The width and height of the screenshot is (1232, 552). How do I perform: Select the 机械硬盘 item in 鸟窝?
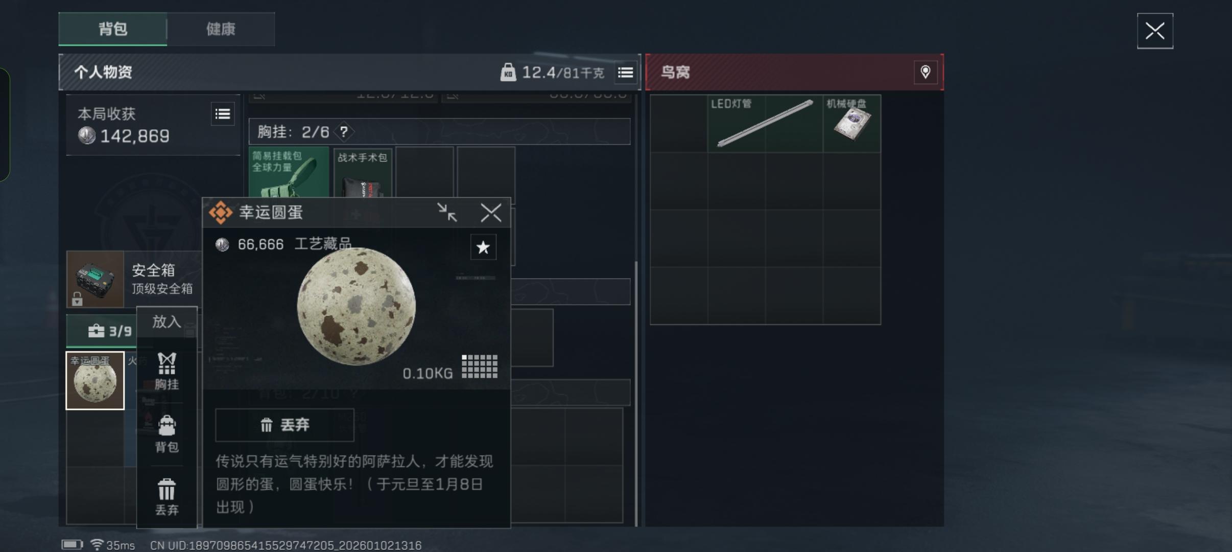click(851, 123)
